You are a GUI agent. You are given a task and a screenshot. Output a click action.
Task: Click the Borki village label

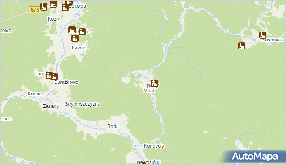(113, 126)
